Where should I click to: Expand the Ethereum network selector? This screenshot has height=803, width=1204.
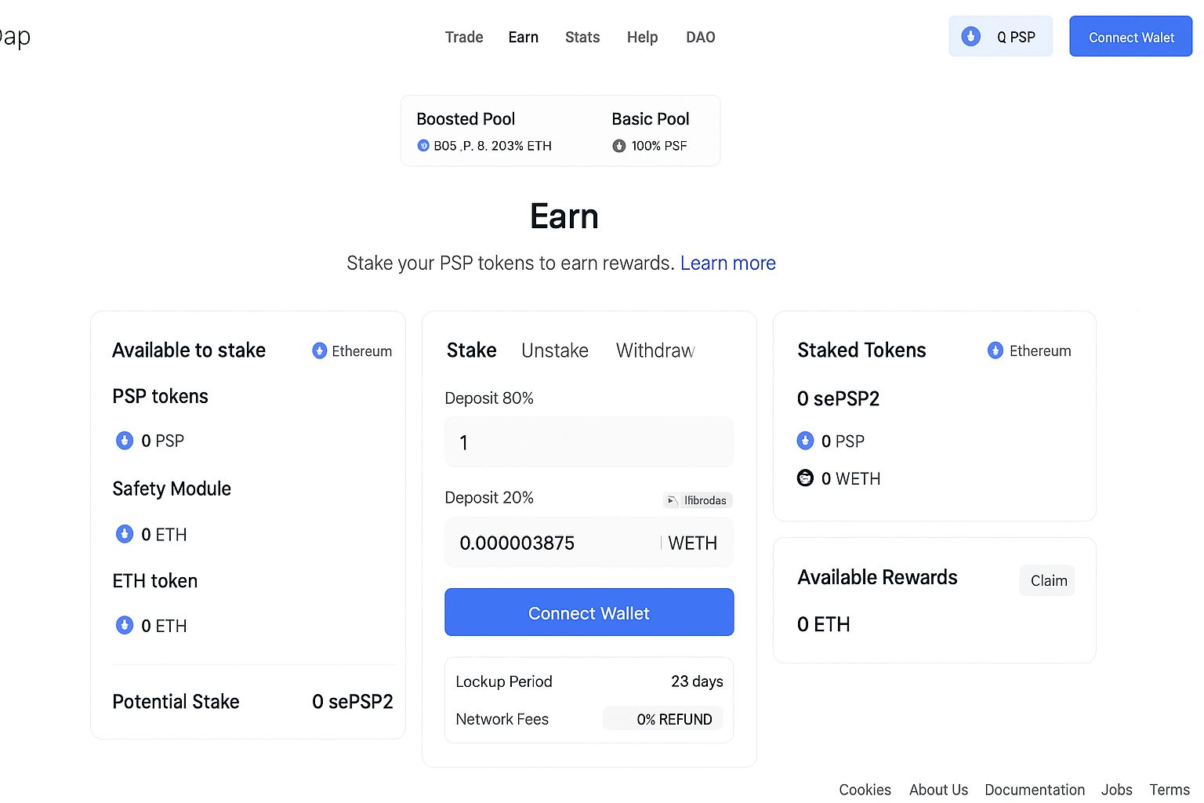352,351
